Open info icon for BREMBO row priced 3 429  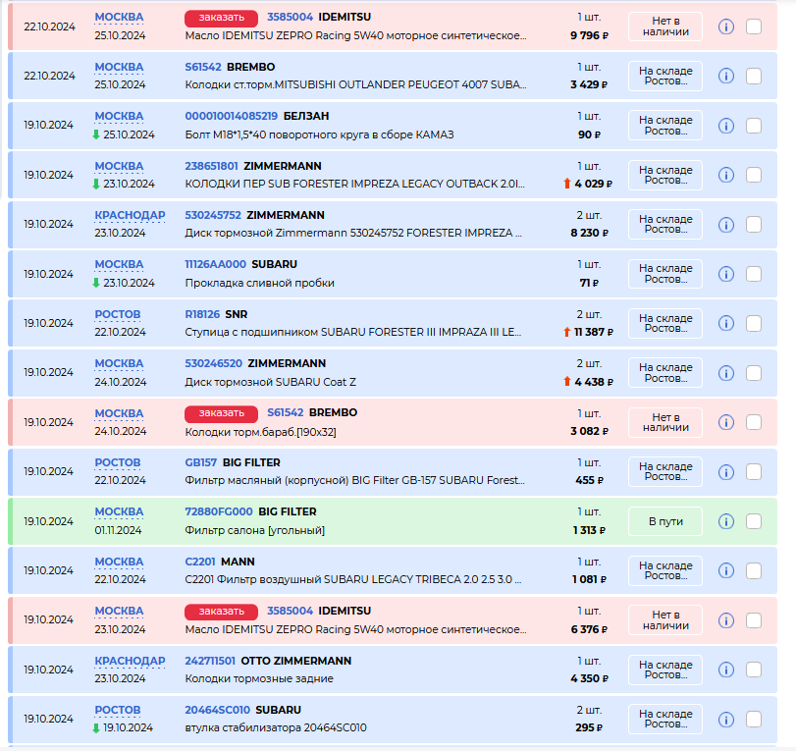click(x=726, y=77)
